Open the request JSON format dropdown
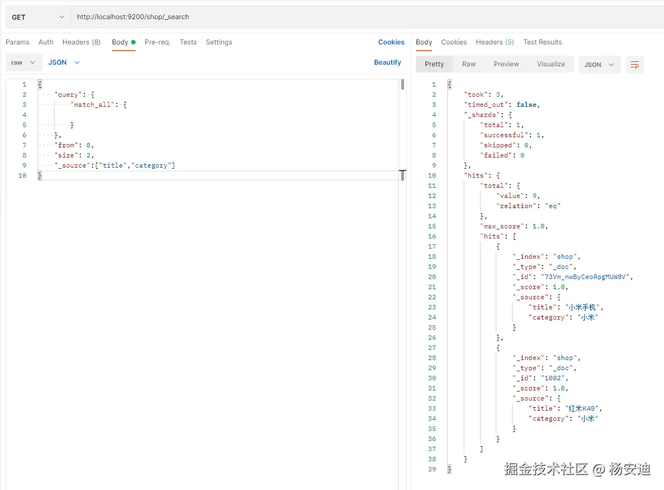 64,62
